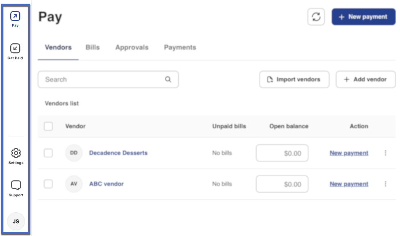This screenshot has height=236, width=400.
Task: Open more options for Decadence Desserts
Action: (385, 153)
